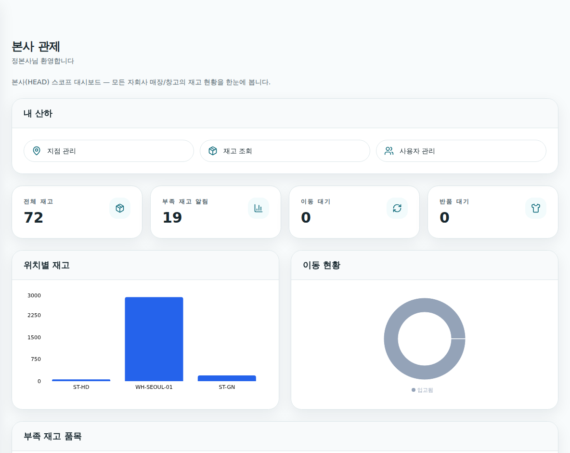Click the ST-HD axis label

pos(81,387)
